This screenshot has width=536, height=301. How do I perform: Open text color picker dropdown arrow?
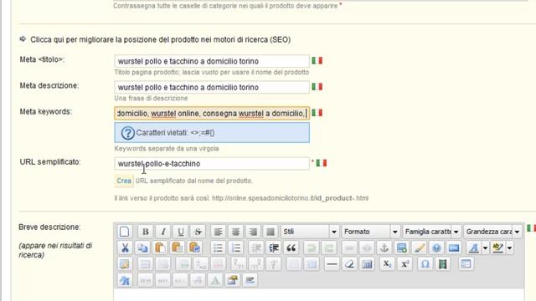(485, 247)
